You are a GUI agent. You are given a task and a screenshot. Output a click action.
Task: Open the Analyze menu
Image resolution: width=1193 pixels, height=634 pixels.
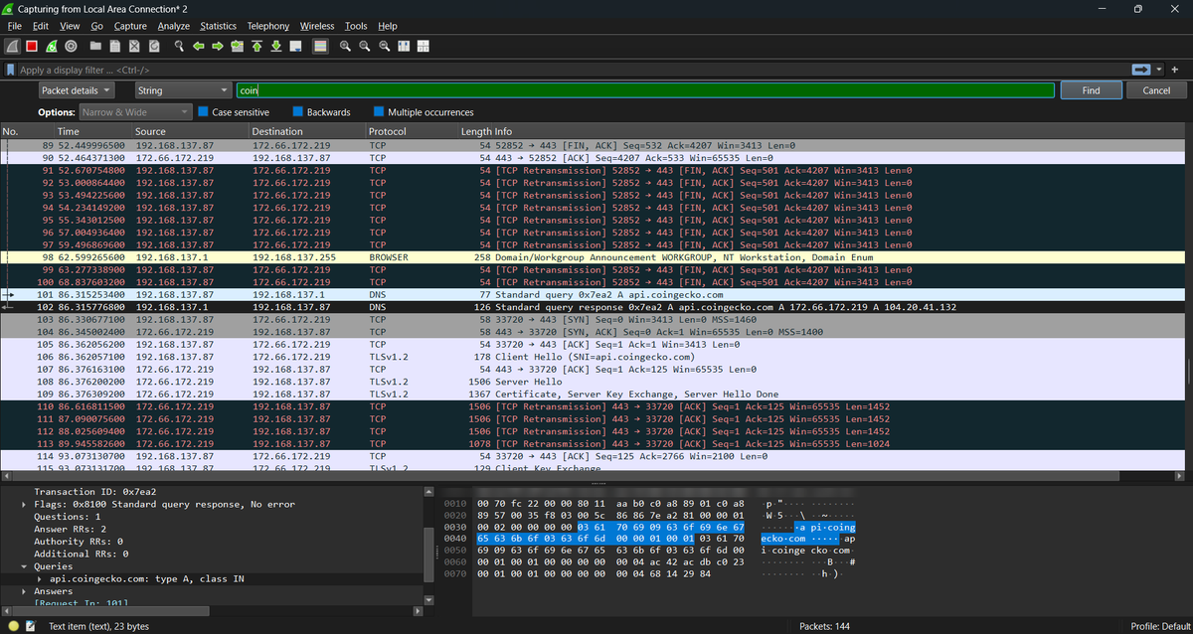point(174,26)
